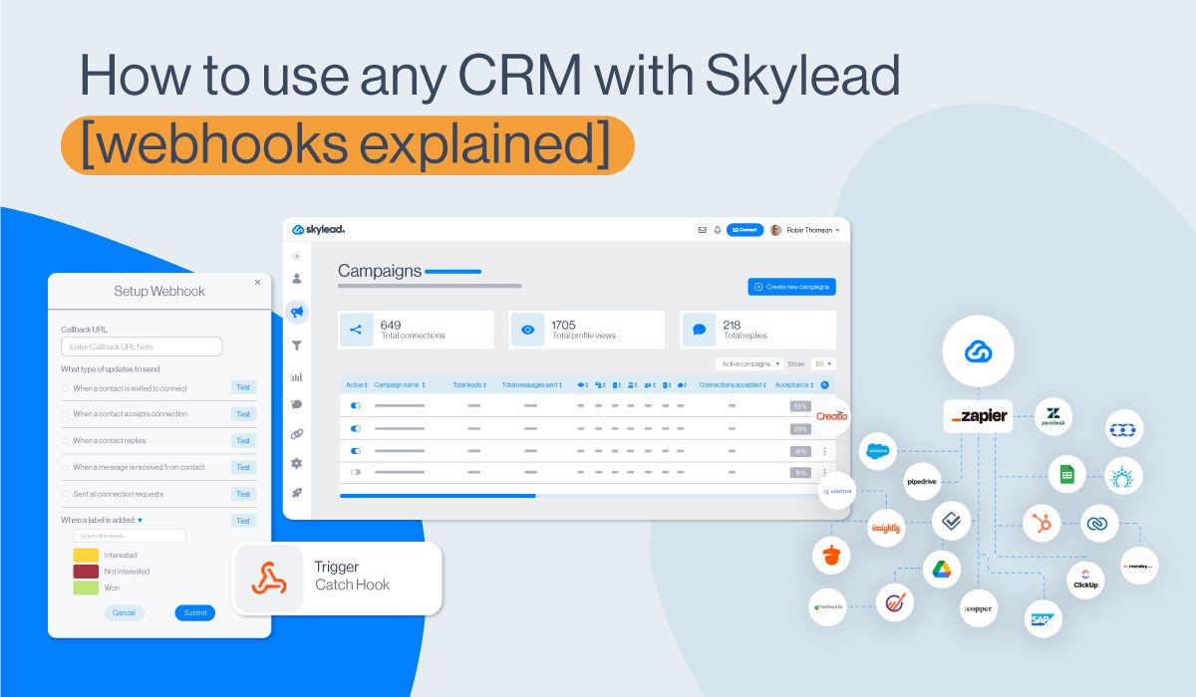Click the Callback URL input field
The width and height of the screenshot is (1196, 697).
[142, 347]
